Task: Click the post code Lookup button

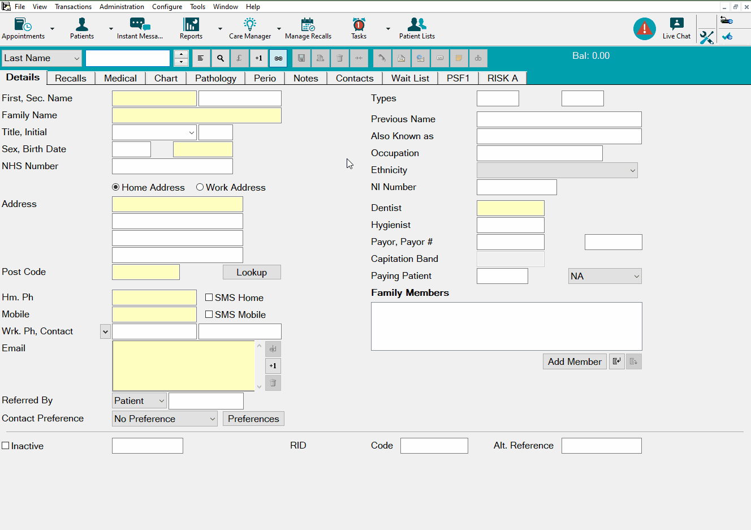Action: [252, 272]
